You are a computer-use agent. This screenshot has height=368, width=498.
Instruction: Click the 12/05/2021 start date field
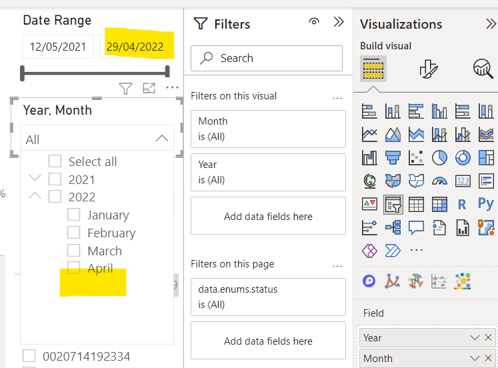pos(58,47)
